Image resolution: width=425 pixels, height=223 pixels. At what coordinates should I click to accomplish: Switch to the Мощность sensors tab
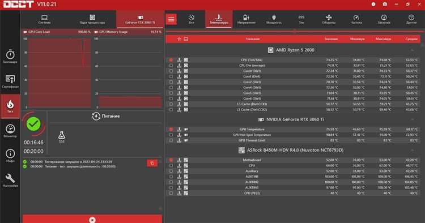coord(274,19)
